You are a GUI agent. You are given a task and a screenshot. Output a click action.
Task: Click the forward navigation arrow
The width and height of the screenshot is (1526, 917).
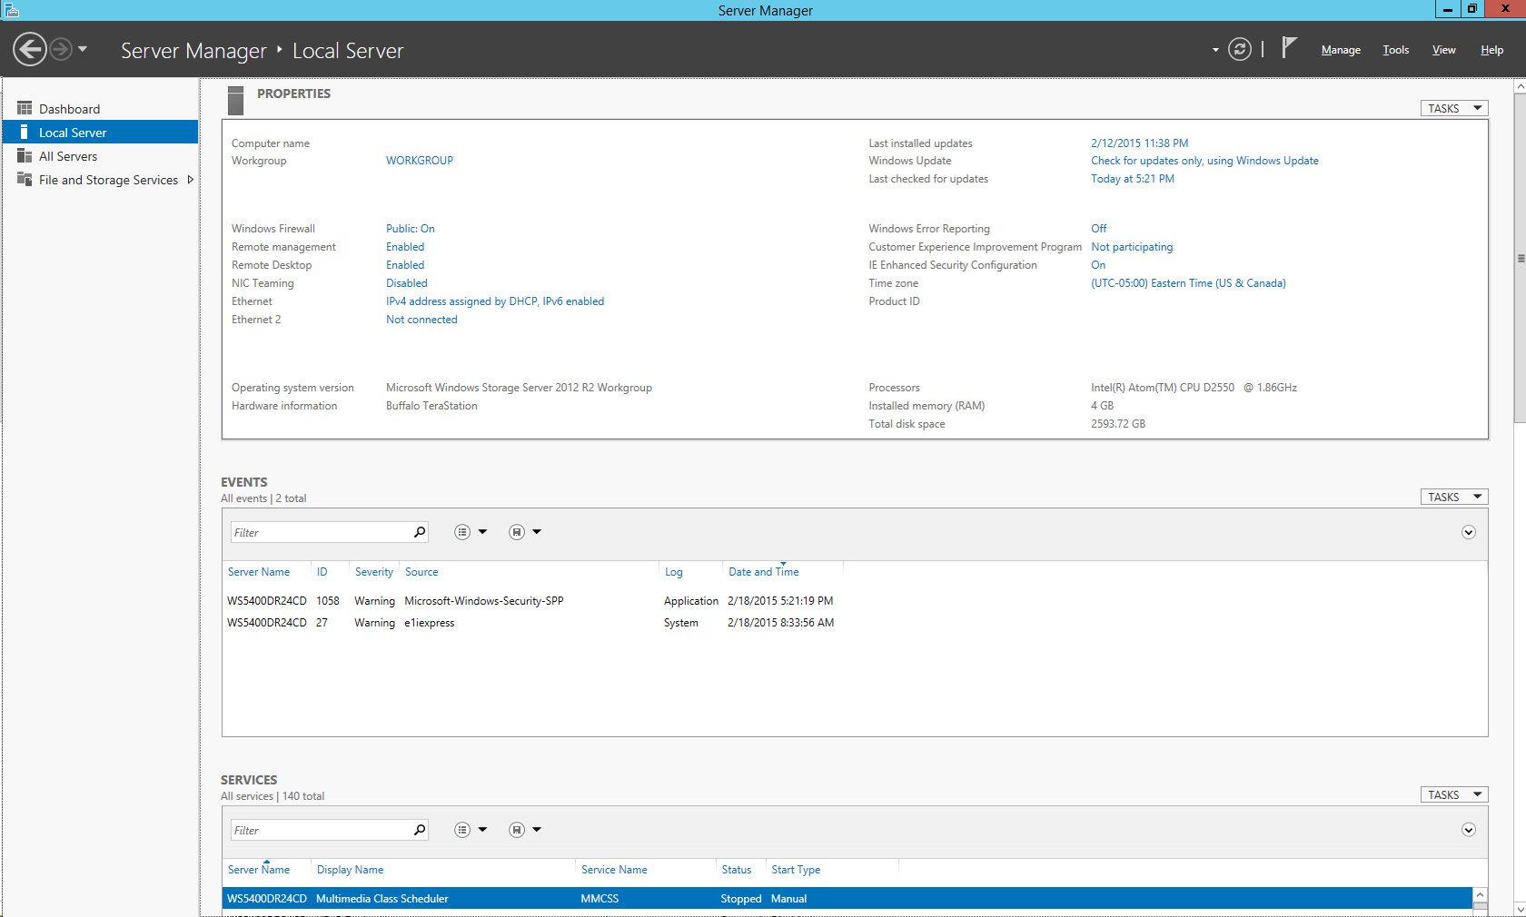click(x=61, y=49)
